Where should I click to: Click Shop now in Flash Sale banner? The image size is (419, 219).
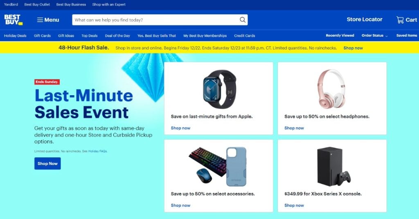(353, 48)
